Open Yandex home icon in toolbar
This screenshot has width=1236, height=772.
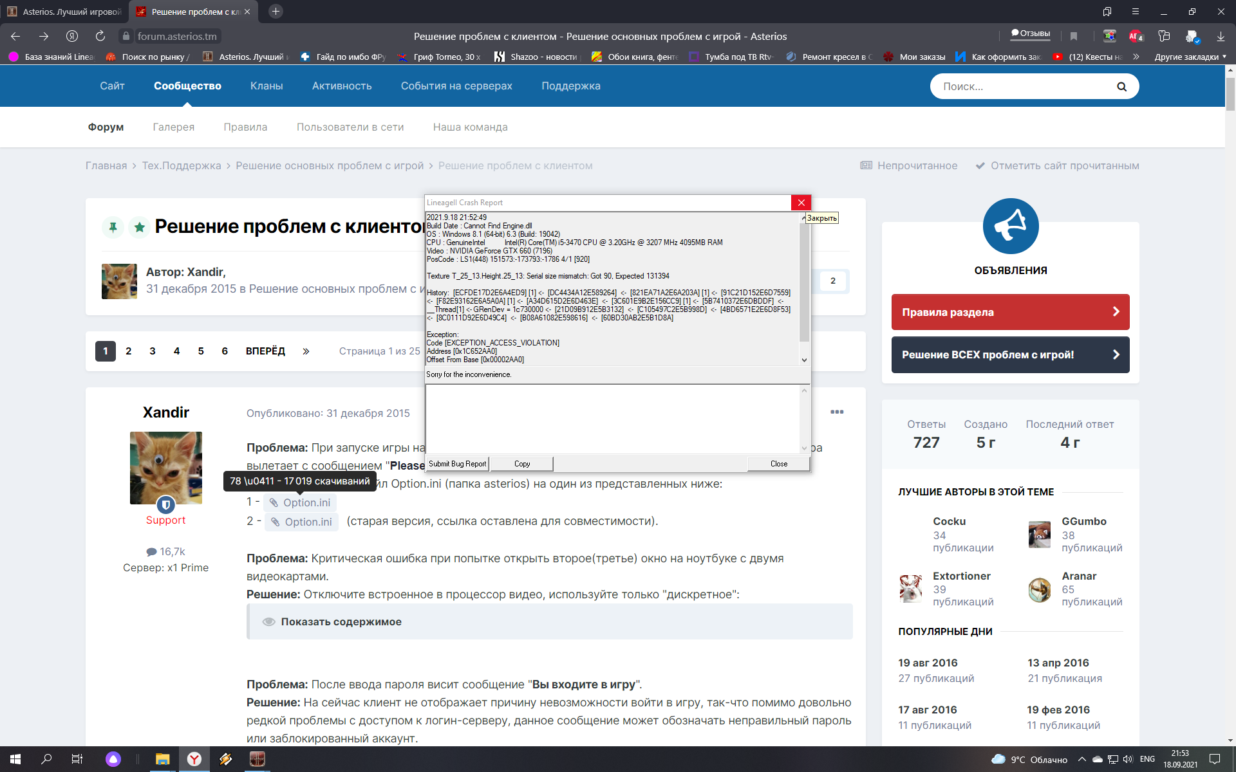[72, 36]
